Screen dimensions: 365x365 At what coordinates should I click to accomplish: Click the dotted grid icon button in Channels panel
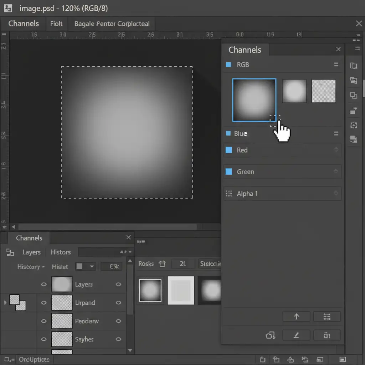[x=327, y=317]
